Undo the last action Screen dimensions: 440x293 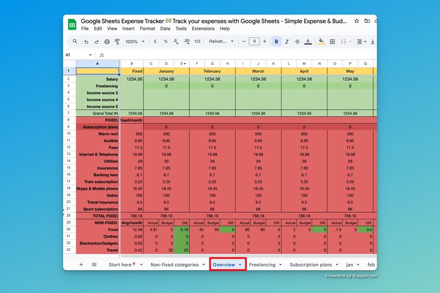pyautogui.click(x=86, y=42)
